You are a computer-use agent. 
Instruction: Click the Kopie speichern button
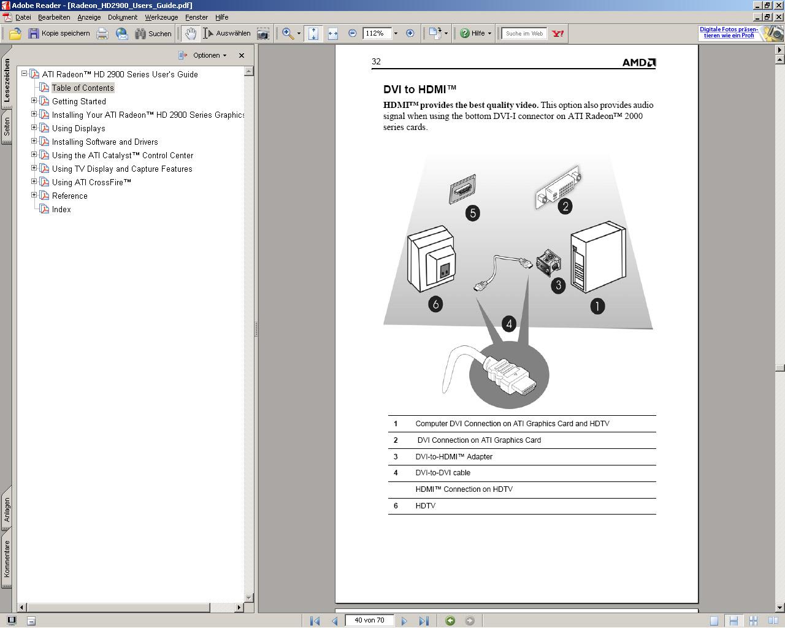pos(59,34)
